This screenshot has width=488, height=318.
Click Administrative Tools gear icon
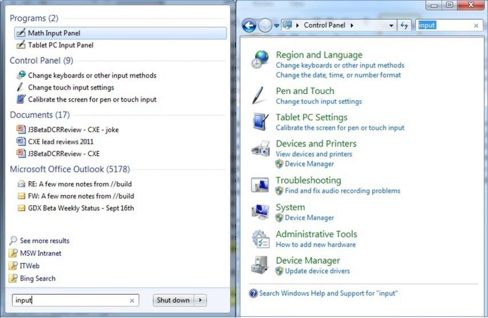(x=261, y=239)
